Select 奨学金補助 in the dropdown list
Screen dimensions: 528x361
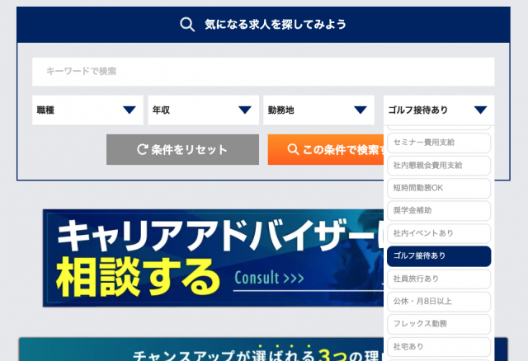tap(439, 211)
